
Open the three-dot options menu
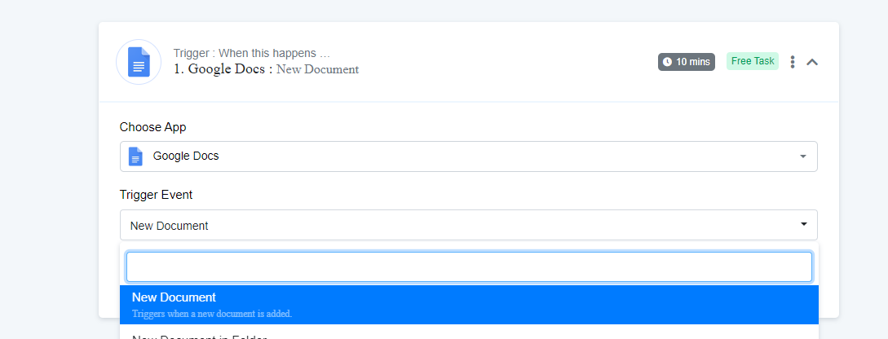click(793, 62)
